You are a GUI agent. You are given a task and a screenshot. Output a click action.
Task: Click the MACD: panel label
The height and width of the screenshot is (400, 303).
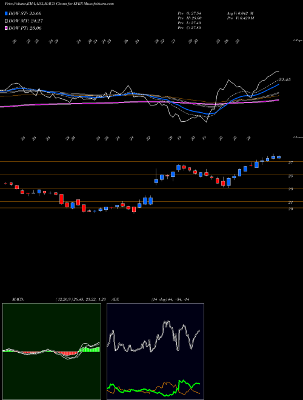(x=18, y=299)
